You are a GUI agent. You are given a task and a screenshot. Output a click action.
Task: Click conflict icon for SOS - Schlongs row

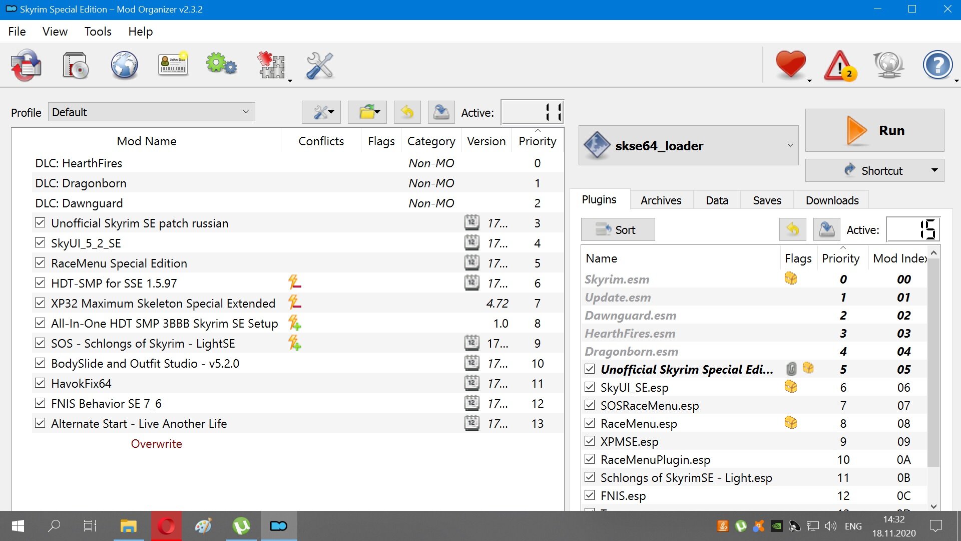tap(295, 343)
